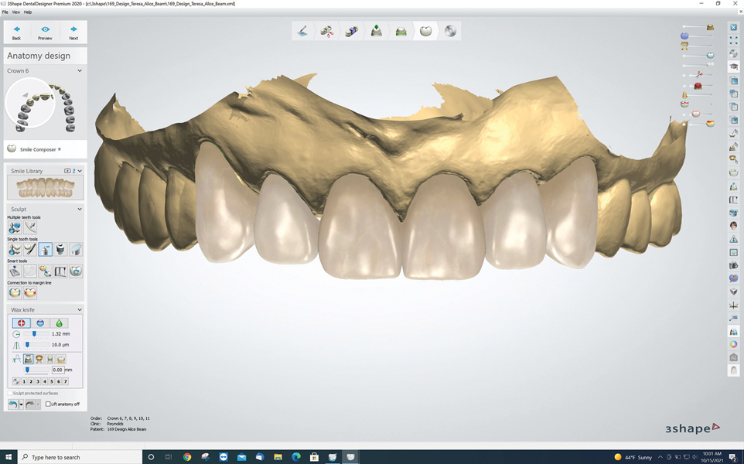Collapse the Sculpt section
The width and height of the screenshot is (744, 464).
(x=80, y=209)
